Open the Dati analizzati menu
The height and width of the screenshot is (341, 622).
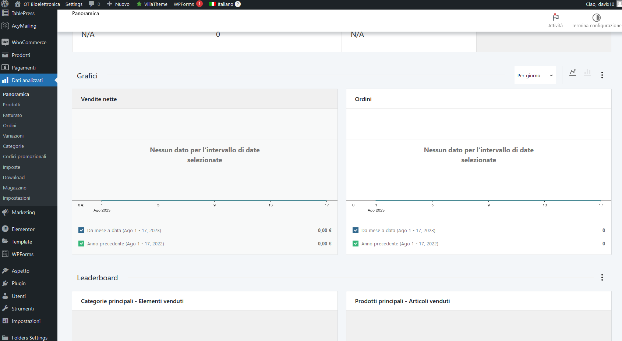(29, 80)
